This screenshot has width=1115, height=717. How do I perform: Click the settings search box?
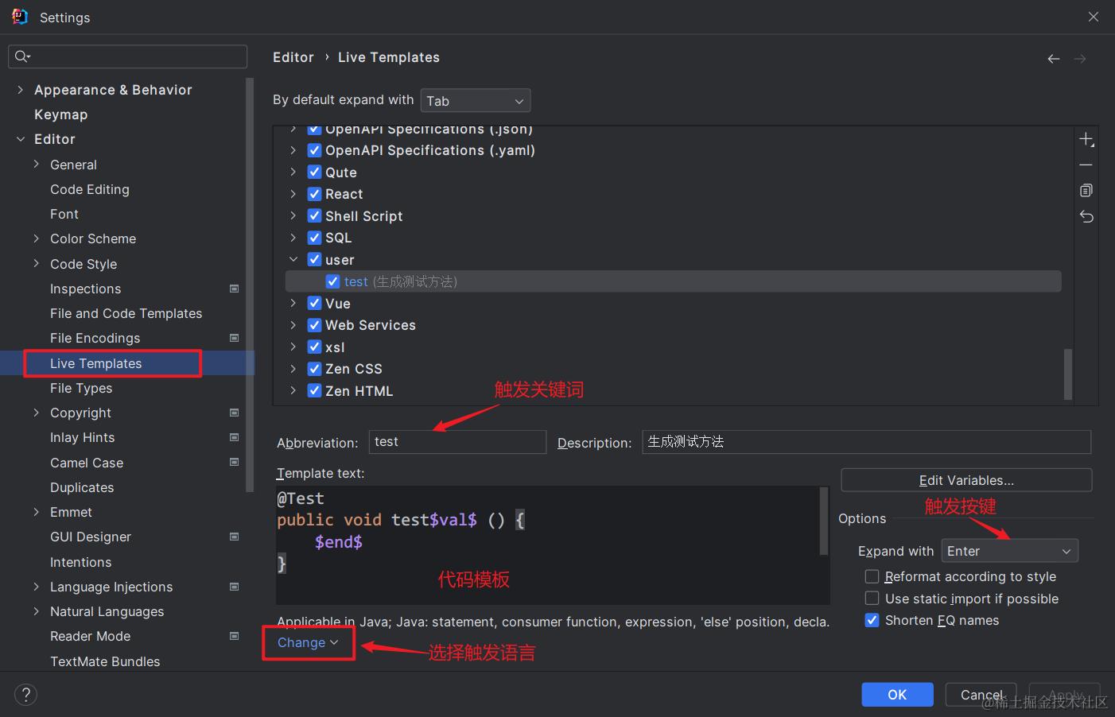pos(127,56)
